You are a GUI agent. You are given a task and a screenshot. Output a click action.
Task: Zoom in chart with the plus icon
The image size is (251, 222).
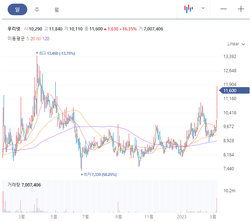coord(241,9)
